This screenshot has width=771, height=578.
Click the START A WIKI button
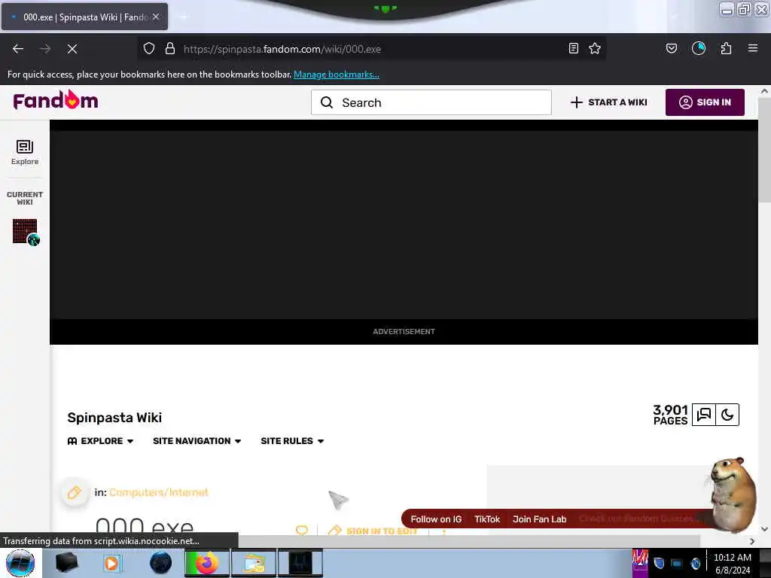pyautogui.click(x=608, y=102)
